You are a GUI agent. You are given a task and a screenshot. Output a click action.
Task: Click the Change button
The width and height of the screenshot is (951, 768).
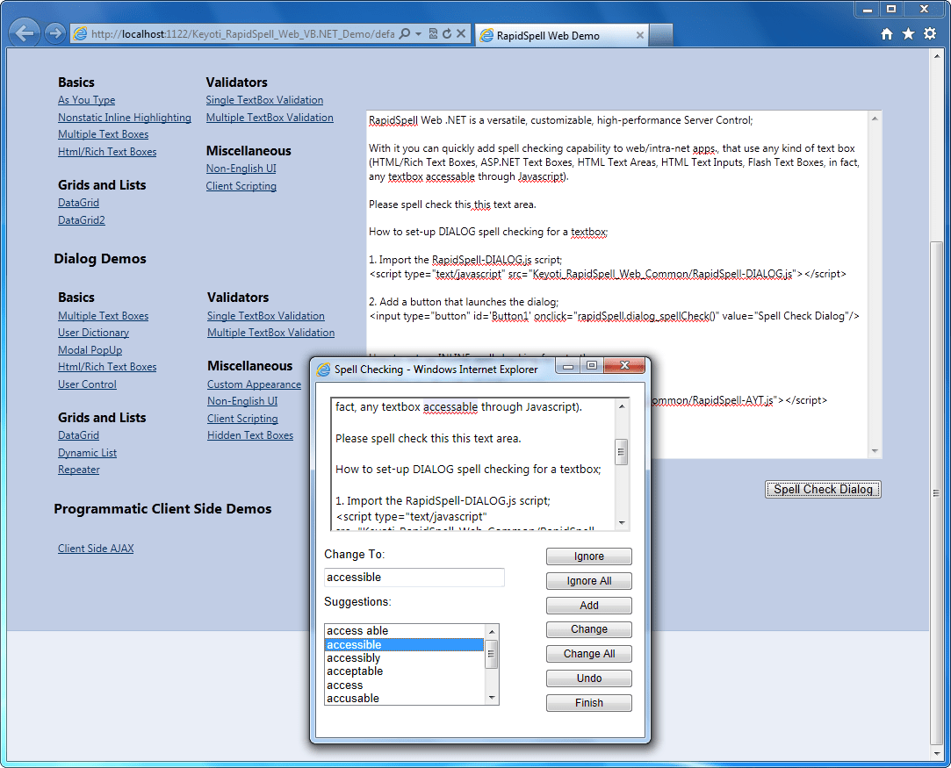(x=589, y=630)
